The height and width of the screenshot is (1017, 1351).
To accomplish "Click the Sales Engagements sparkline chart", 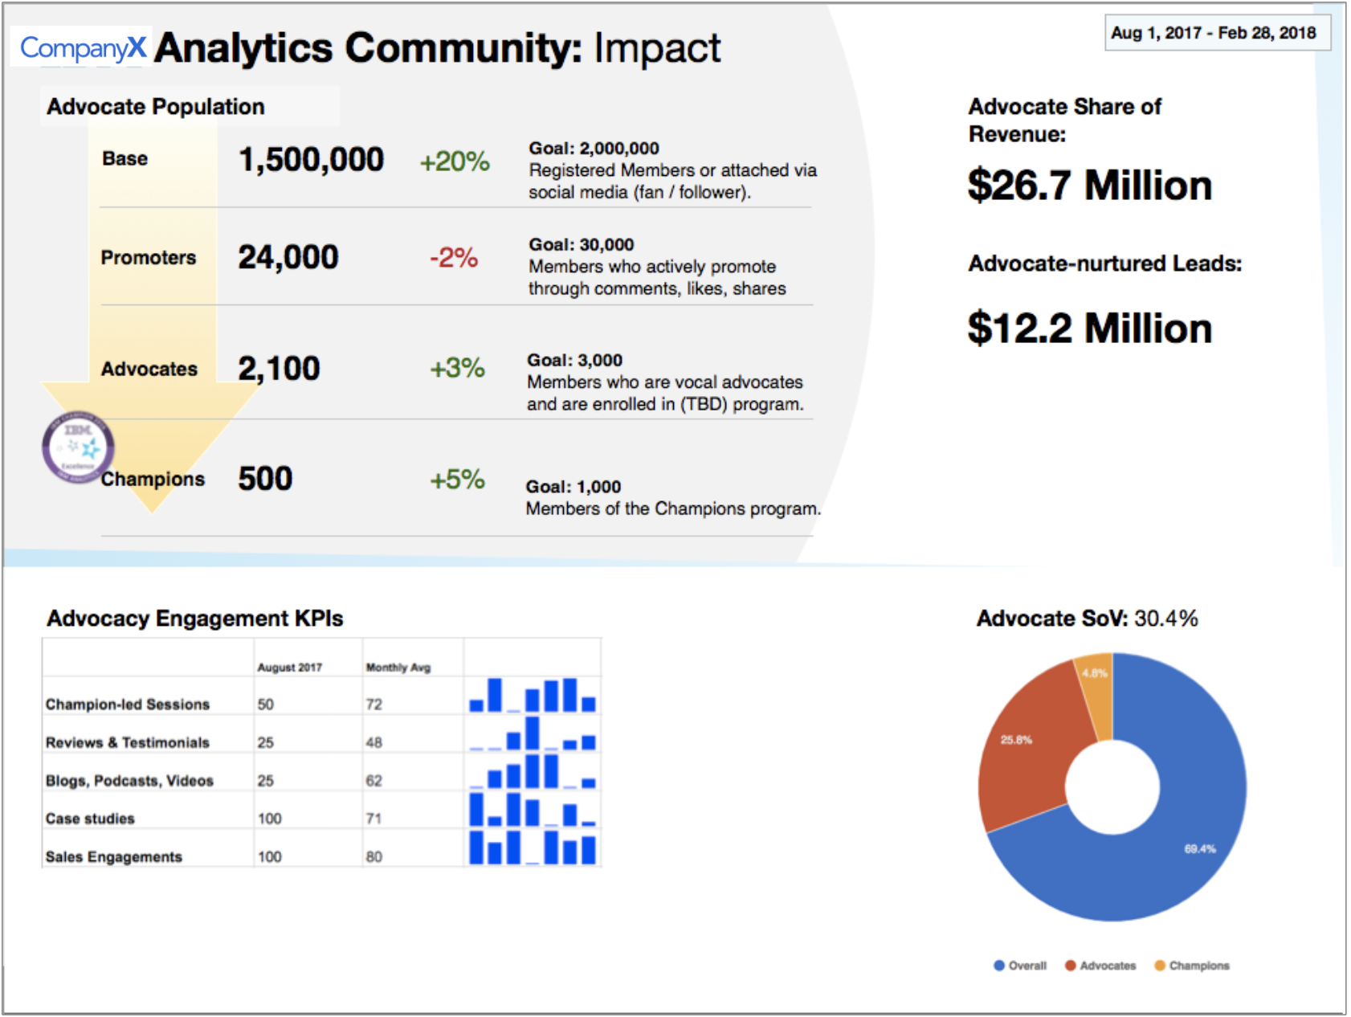I will pos(533,848).
